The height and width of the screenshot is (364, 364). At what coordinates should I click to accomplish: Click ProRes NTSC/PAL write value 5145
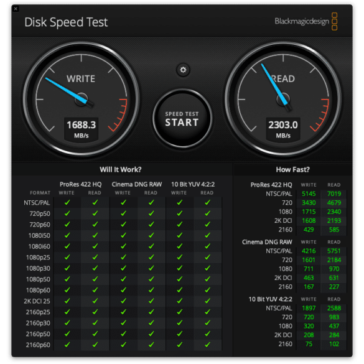[x=309, y=194]
